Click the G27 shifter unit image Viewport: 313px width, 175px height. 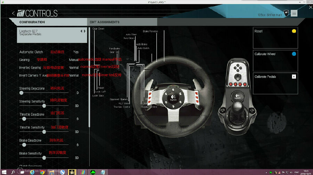click(237, 96)
